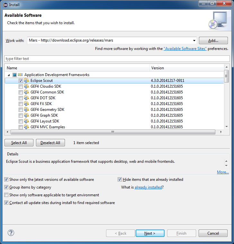Click the software list scroll down arrow
The width and height of the screenshot is (234, 244).
coord(227,127)
